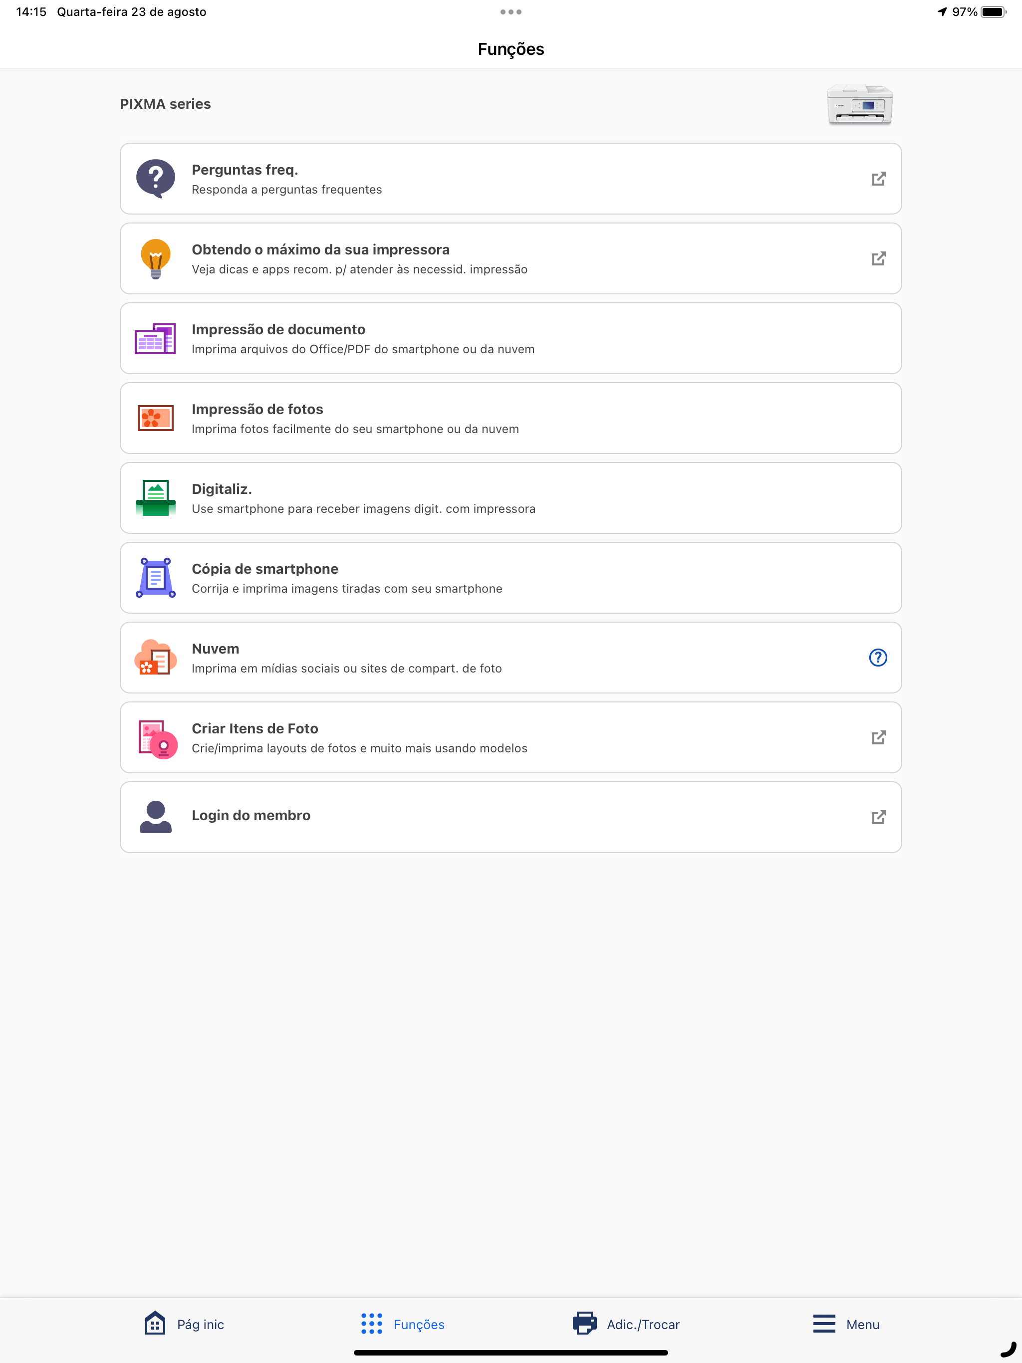Tap the Nuvem cloud icon
The height and width of the screenshot is (1363, 1022).
(155, 658)
